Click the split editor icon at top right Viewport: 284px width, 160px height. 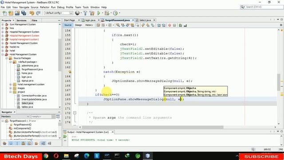(281, 25)
